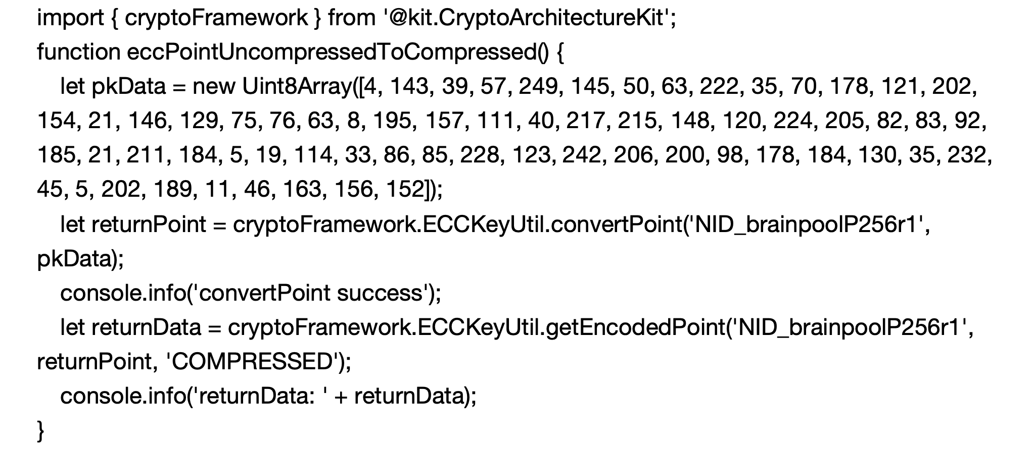Click the number 249 in the array
Image resolution: width=1032 pixels, height=450 pixels.
(x=538, y=87)
